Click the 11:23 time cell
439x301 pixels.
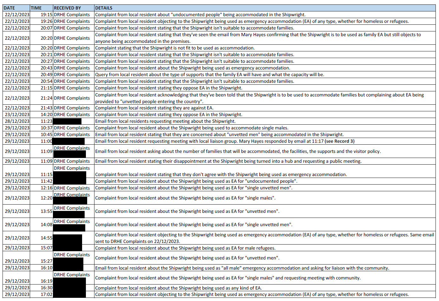coord(41,121)
